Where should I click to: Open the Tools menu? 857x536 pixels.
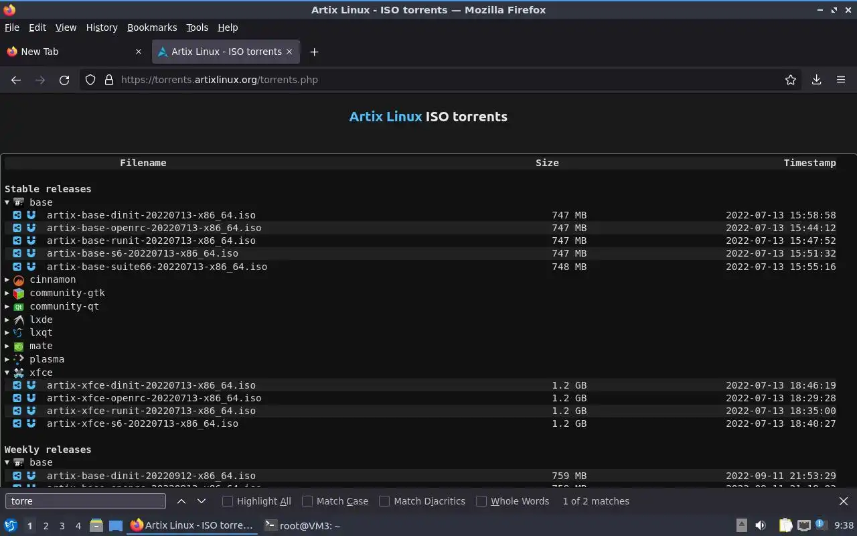coord(197,27)
